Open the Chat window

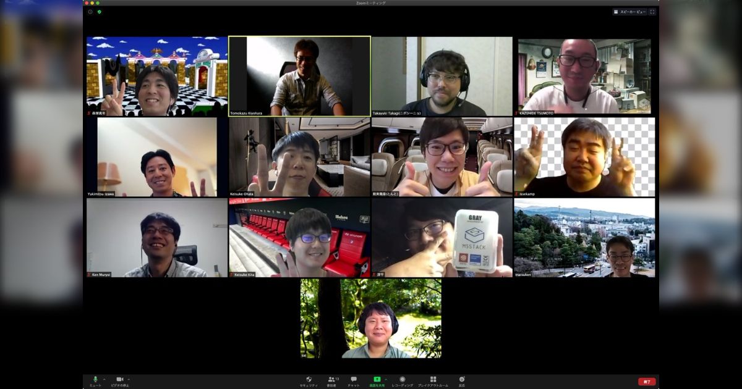[353, 380]
